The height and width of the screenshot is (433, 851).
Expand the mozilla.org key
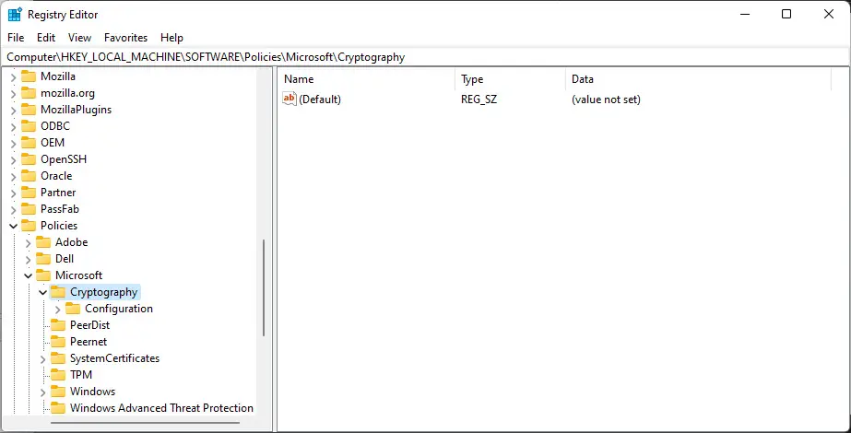click(x=14, y=94)
